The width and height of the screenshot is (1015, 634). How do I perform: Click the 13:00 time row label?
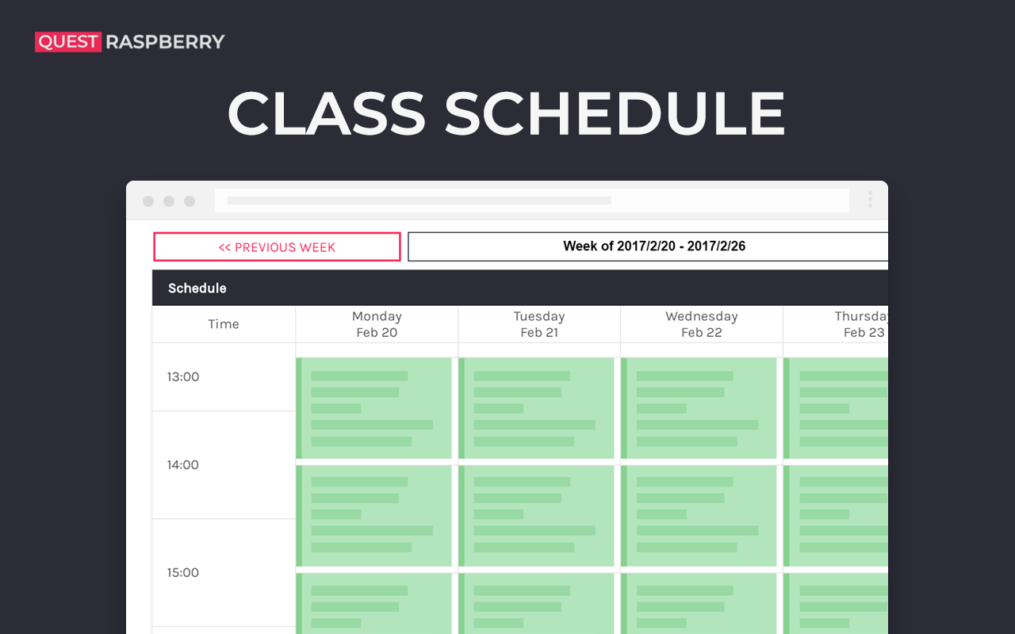click(183, 377)
